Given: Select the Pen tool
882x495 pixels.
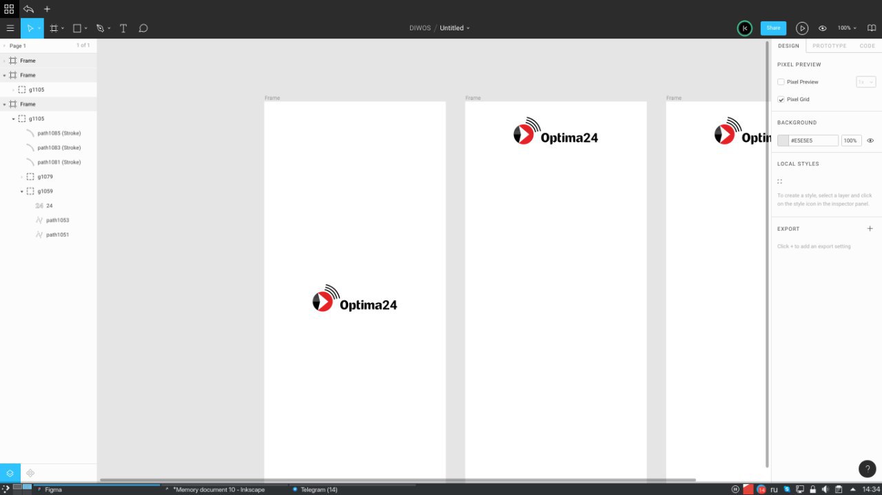Looking at the screenshot, I should 100,28.
